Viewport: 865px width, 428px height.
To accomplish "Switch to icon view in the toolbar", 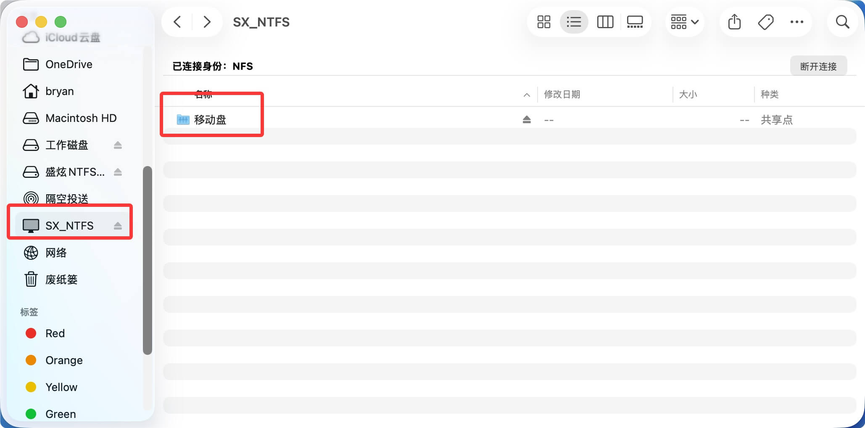I will [x=543, y=22].
